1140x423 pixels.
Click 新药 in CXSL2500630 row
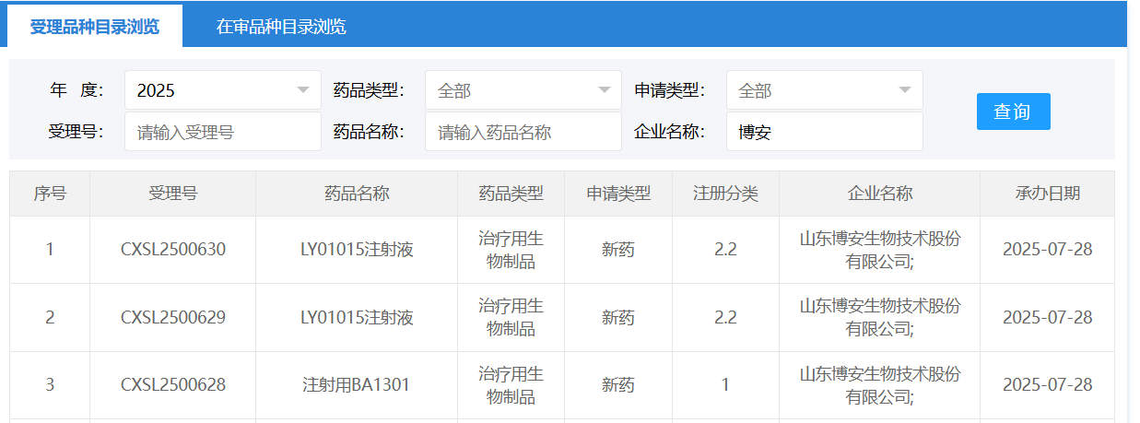[618, 250]
